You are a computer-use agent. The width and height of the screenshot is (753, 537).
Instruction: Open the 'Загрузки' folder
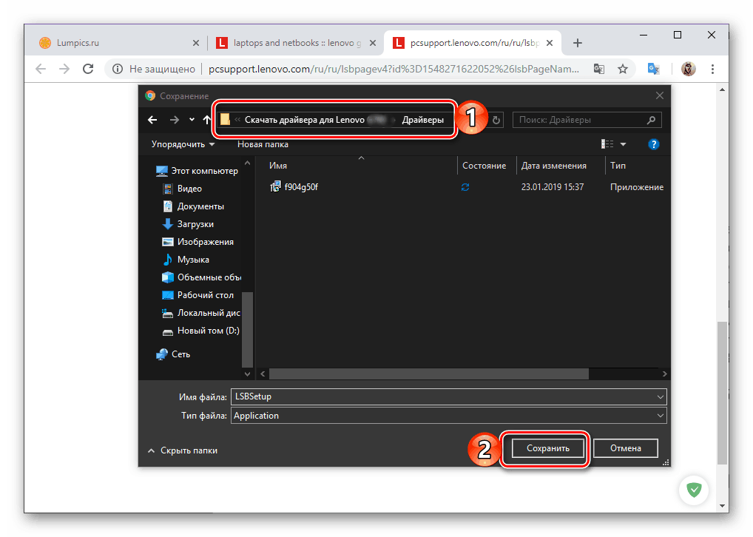(x=188, y=224)
